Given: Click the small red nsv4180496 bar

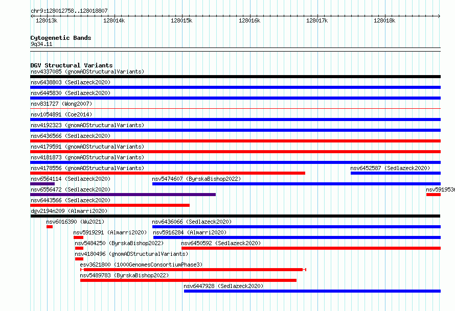Looking at the screenshot, I should tap(79, 259).
